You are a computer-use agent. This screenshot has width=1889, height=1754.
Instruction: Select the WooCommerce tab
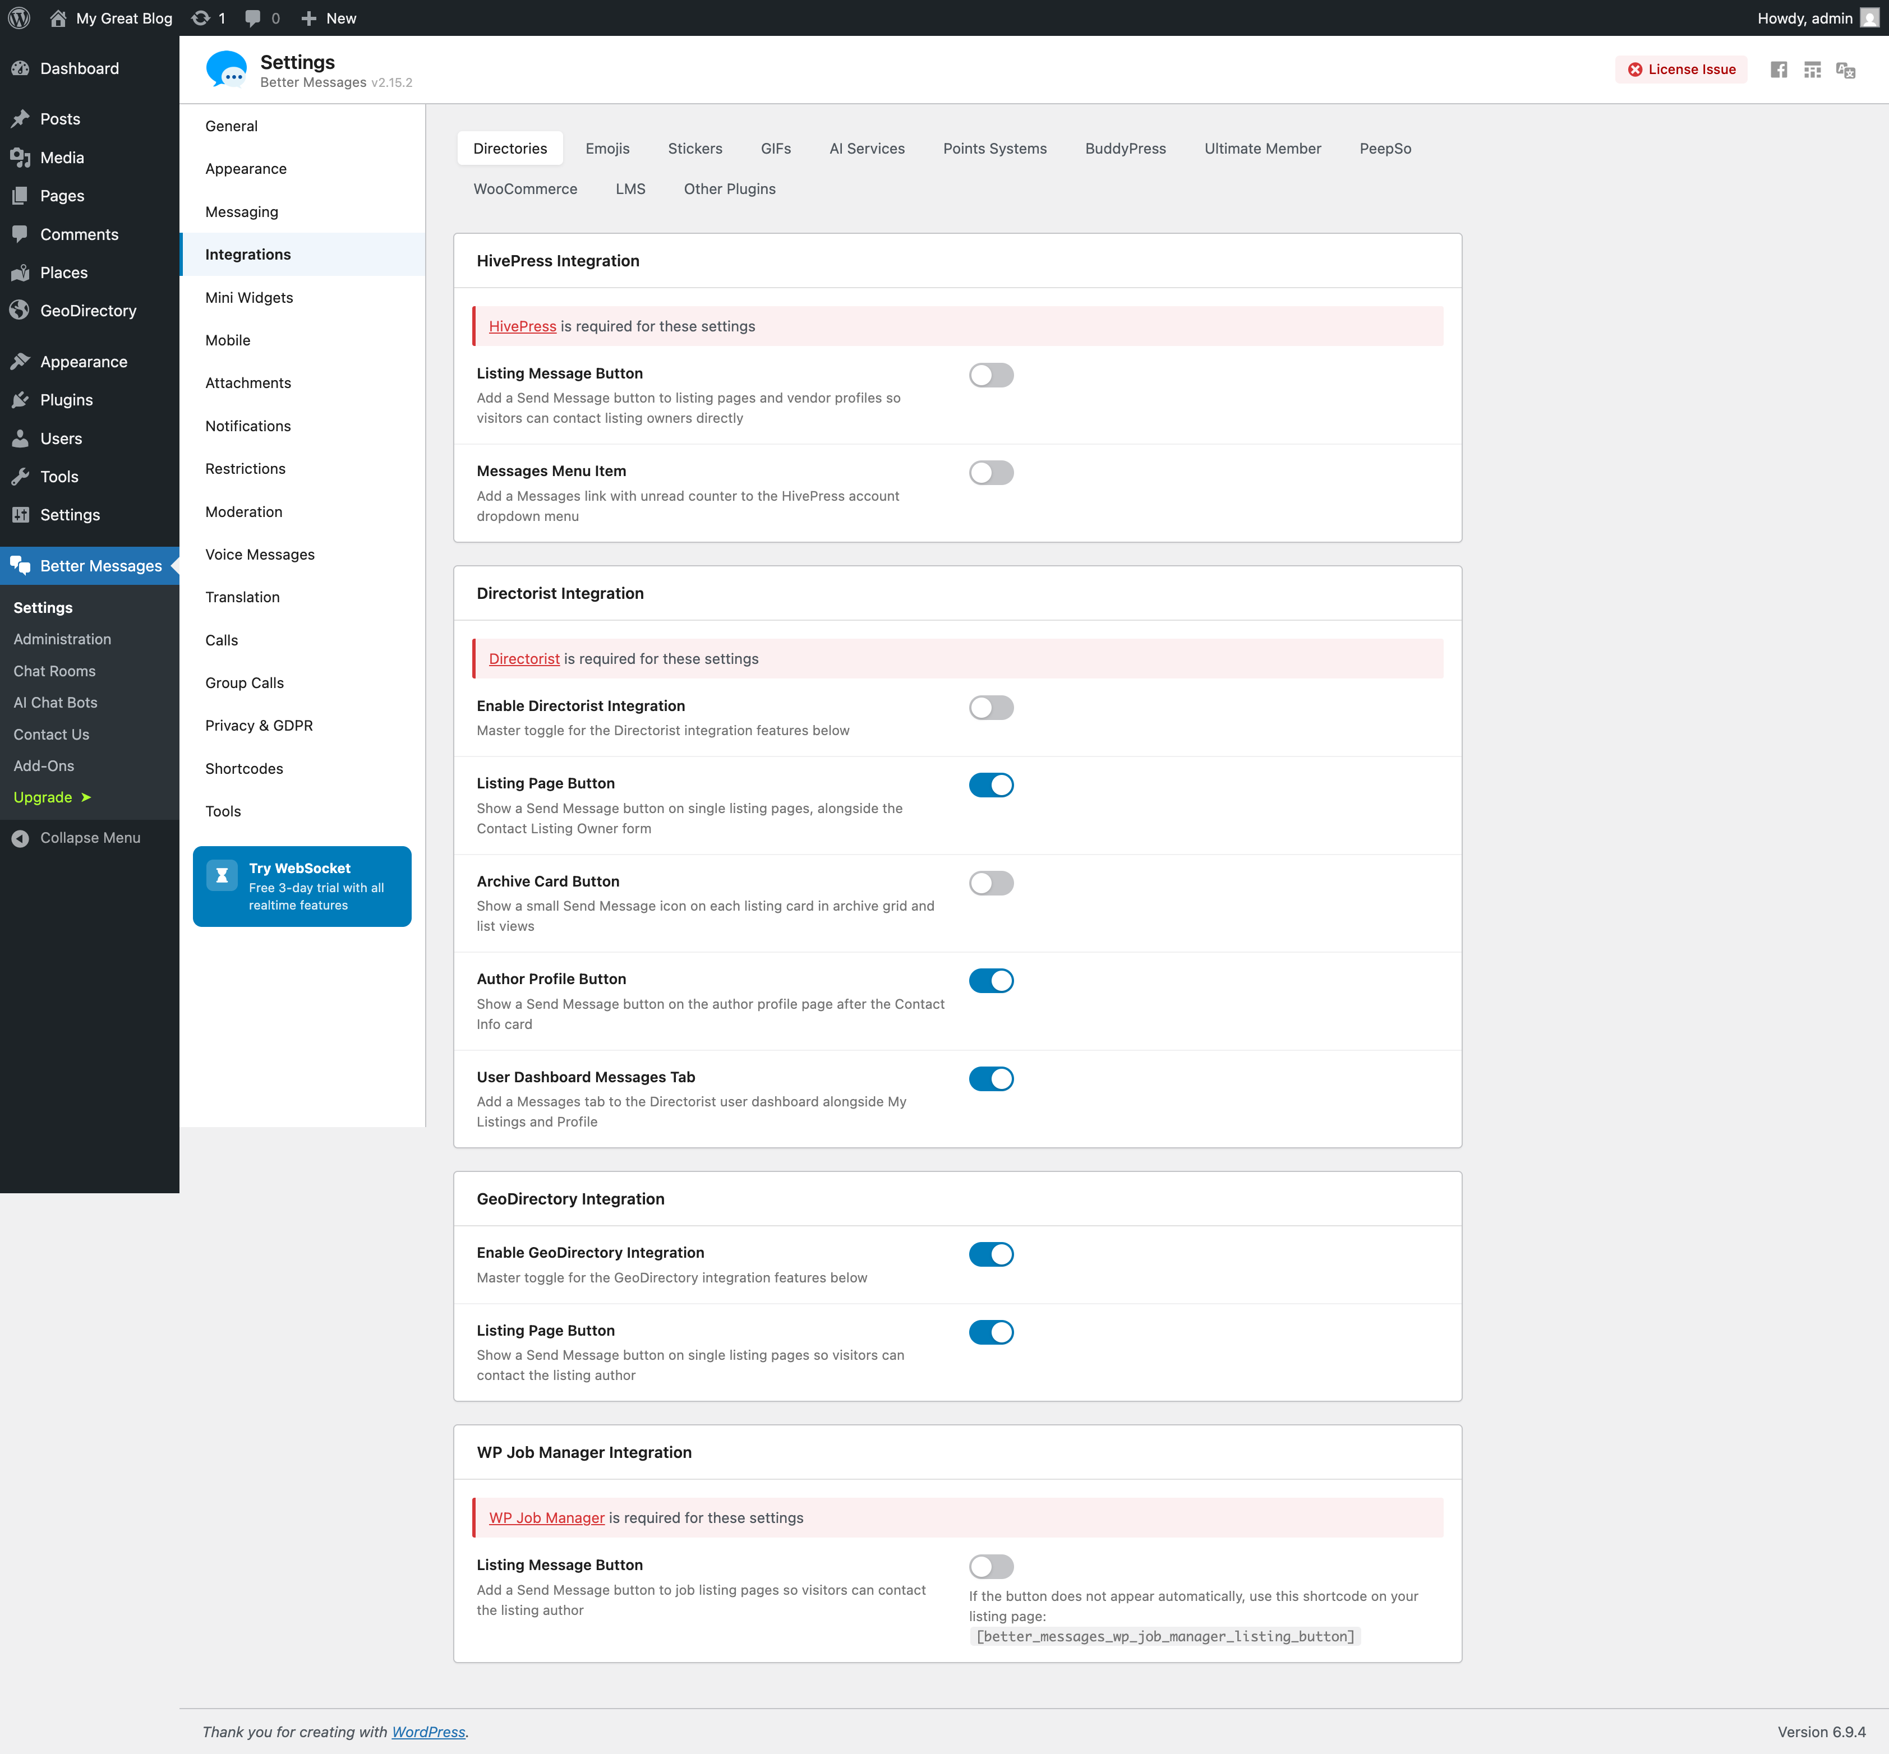tap(525, 189)
